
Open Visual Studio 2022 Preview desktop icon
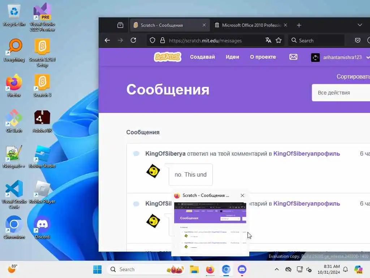click(42, 17)
